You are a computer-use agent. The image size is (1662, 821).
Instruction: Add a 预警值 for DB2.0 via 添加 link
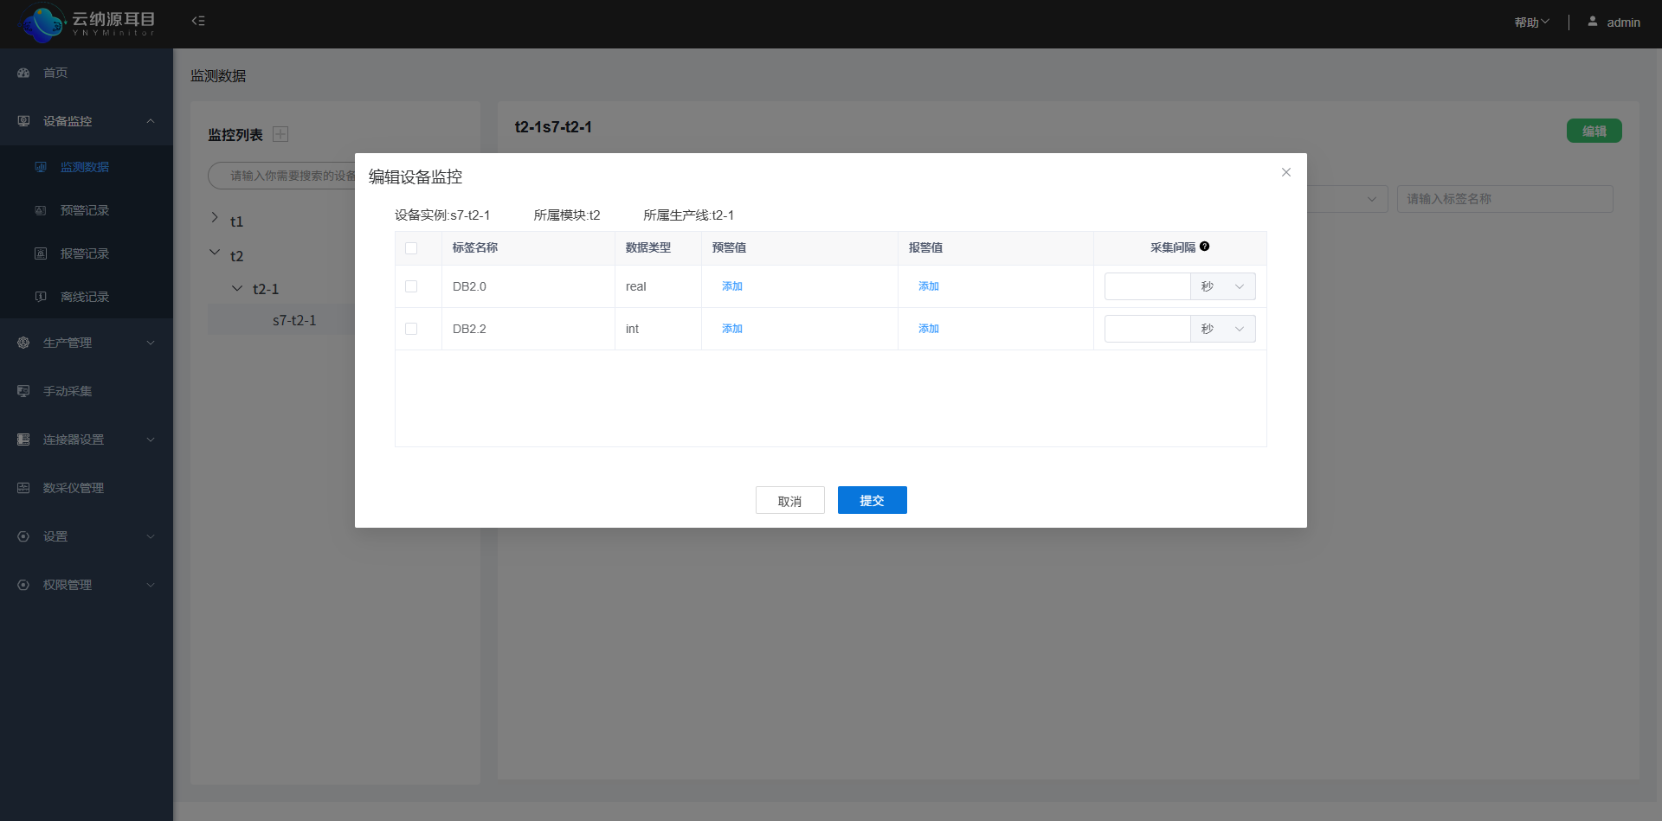coord(731,286)
